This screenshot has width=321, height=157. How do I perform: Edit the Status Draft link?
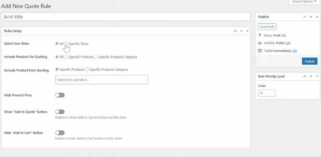(284, 35)
